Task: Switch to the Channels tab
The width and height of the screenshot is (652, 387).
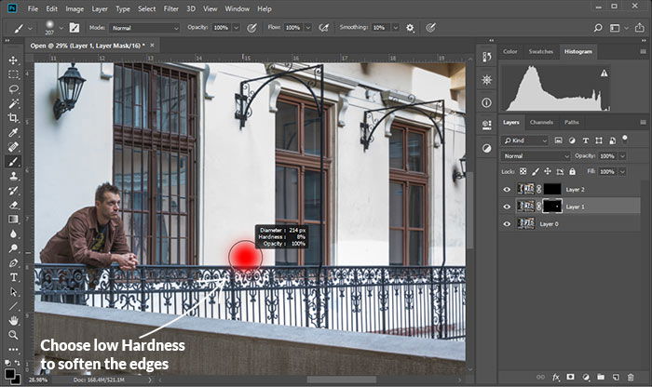Action: 541,122
